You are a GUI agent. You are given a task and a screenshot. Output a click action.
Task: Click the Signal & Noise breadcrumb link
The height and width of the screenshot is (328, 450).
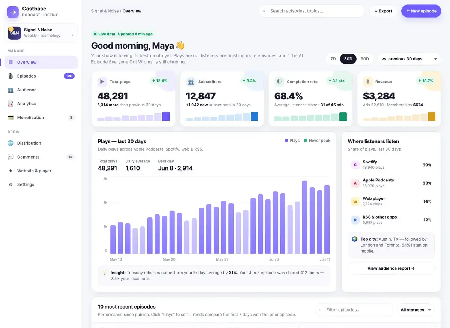point(105,11)
